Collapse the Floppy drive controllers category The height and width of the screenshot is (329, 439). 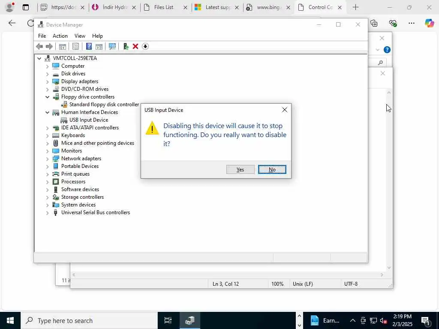pyautogui.click(x=47, y=97)
